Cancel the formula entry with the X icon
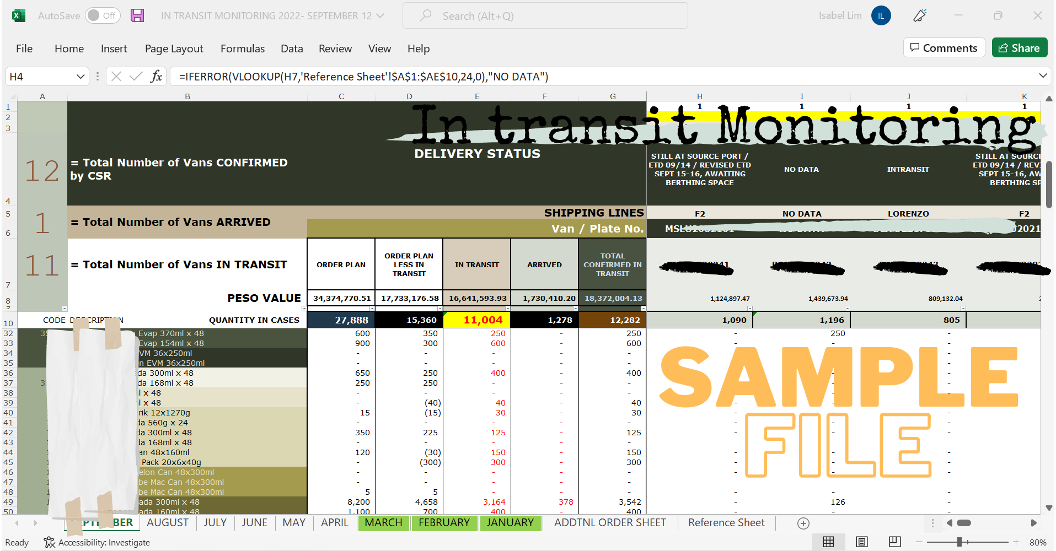1056x551 pixels. 116,76
